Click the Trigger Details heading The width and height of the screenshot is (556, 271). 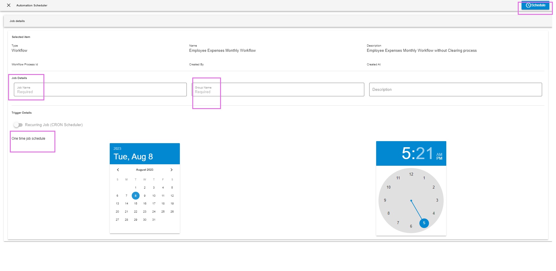[22, 113]
